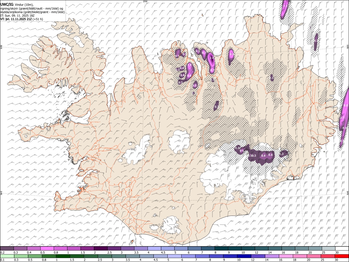The height and width of the screenshot is (262, 349).
Task: Click the bottom-row green swatch between 0.5 and 0.8
Action: [x=35, y=256]
